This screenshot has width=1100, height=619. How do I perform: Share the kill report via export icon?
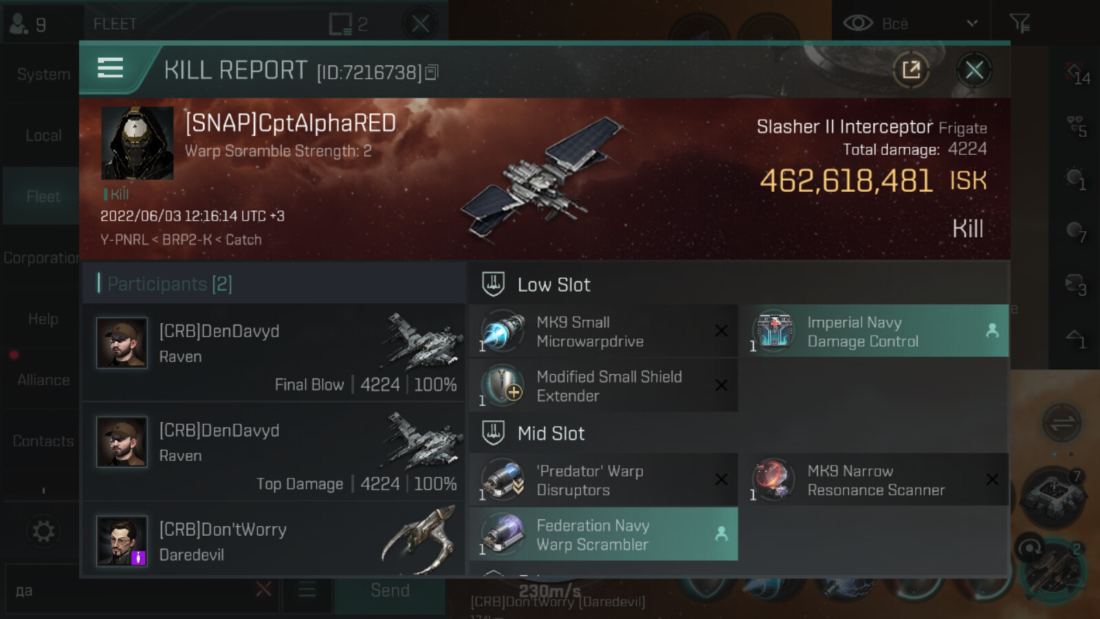click(911, 69)
